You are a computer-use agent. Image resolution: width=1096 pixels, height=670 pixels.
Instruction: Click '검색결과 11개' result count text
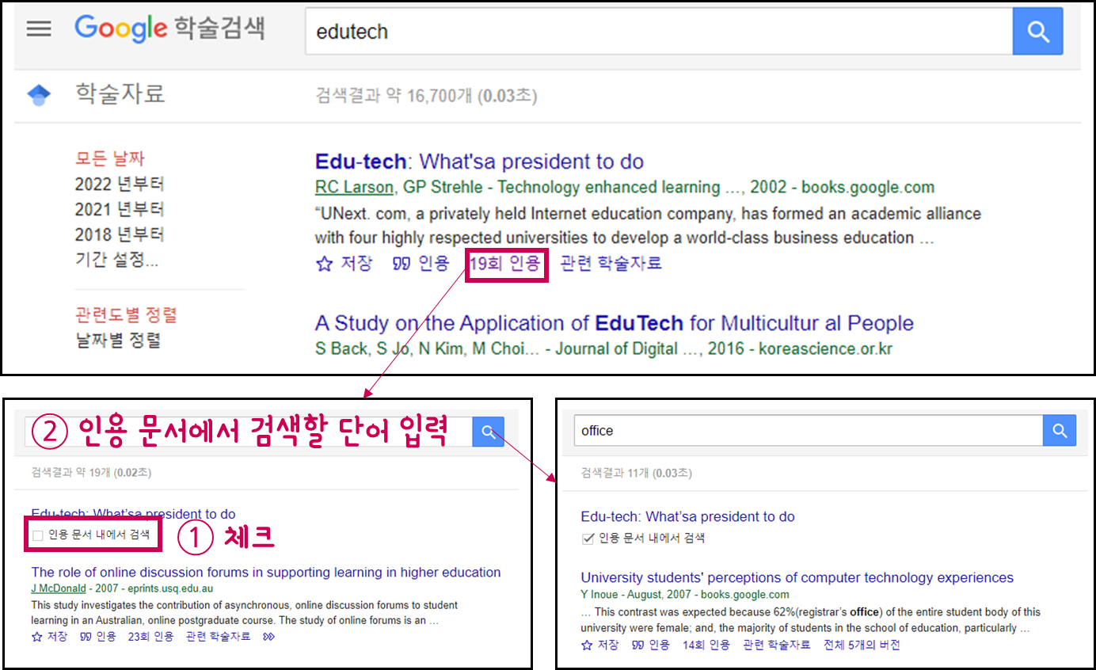636,473
